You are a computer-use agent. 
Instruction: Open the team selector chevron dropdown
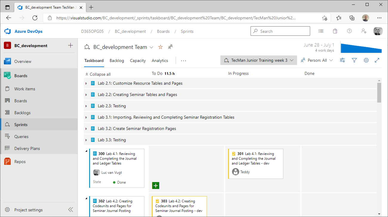coord(151,47)
